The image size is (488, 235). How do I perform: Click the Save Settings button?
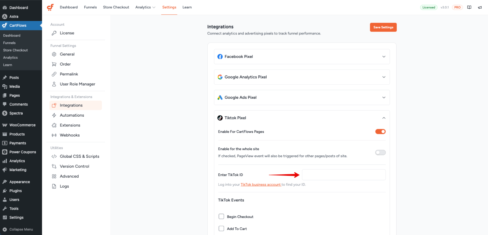(383, 27)
